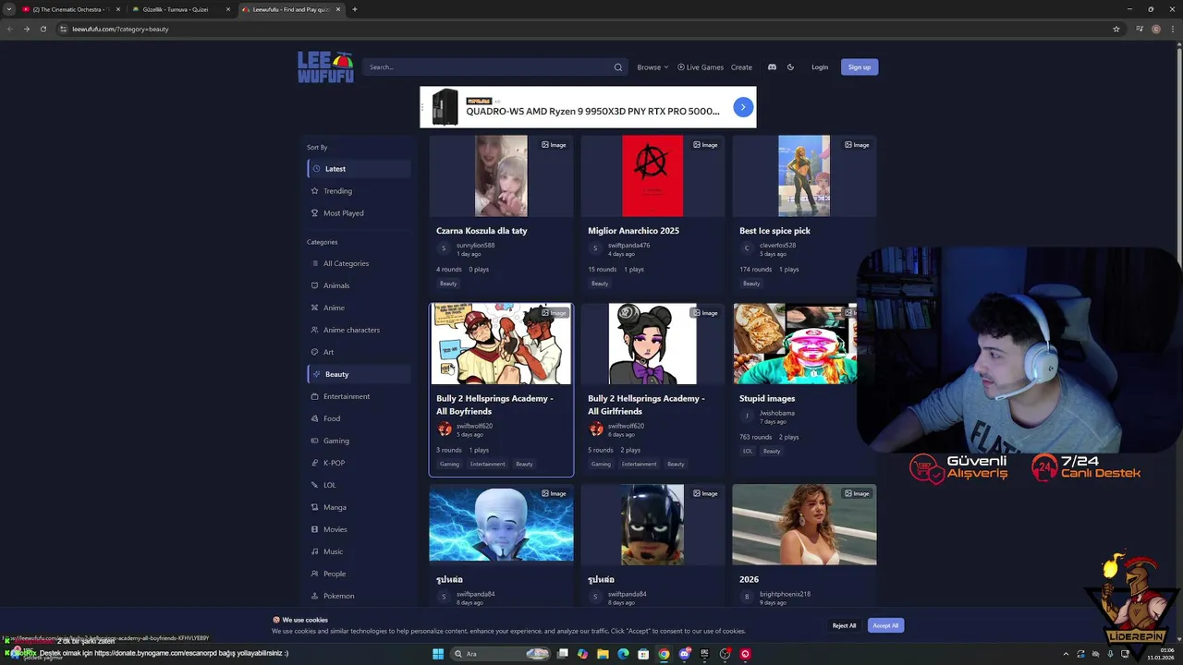Go back in browser history
The height and width of the screenshot is (665, 1183).
(x=10, y=29)
